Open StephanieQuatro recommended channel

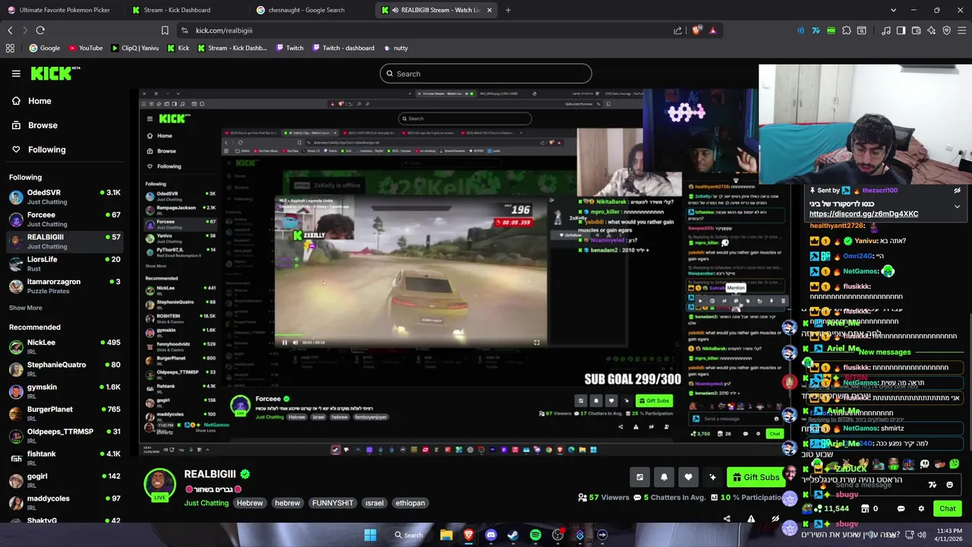click(x=65, y=368)
